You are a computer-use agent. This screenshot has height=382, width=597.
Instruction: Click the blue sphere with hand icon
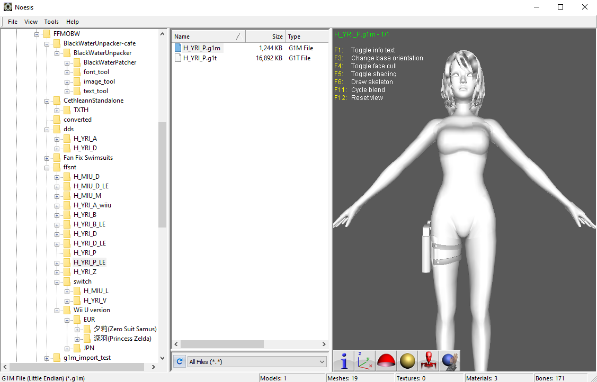[449, 361]
